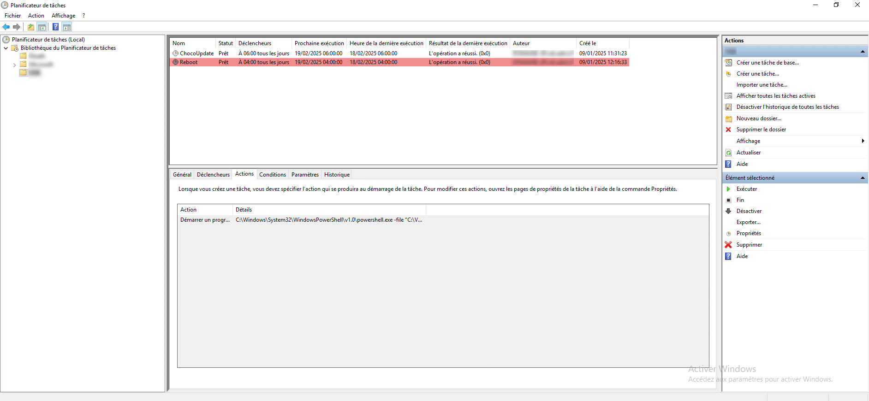Click Désactiver to disable the selected task
Viewport: 869px width, 401px height.
[749, 211]
